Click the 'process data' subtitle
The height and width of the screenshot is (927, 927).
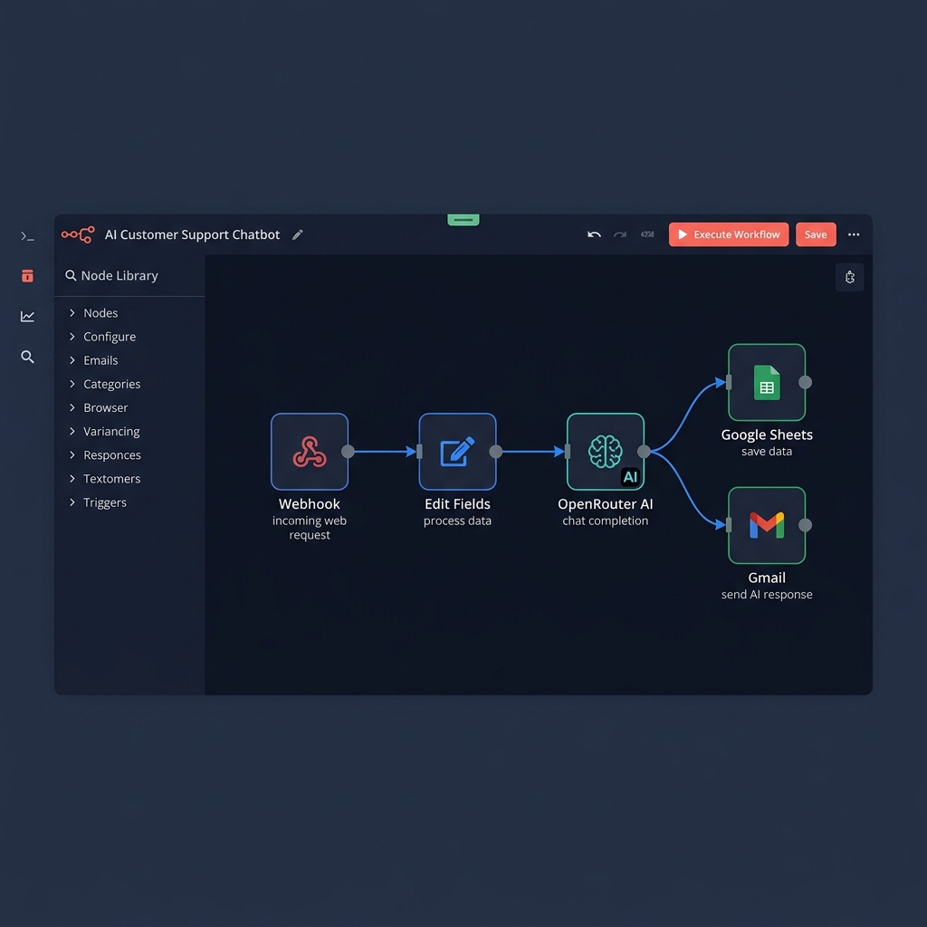457,521
